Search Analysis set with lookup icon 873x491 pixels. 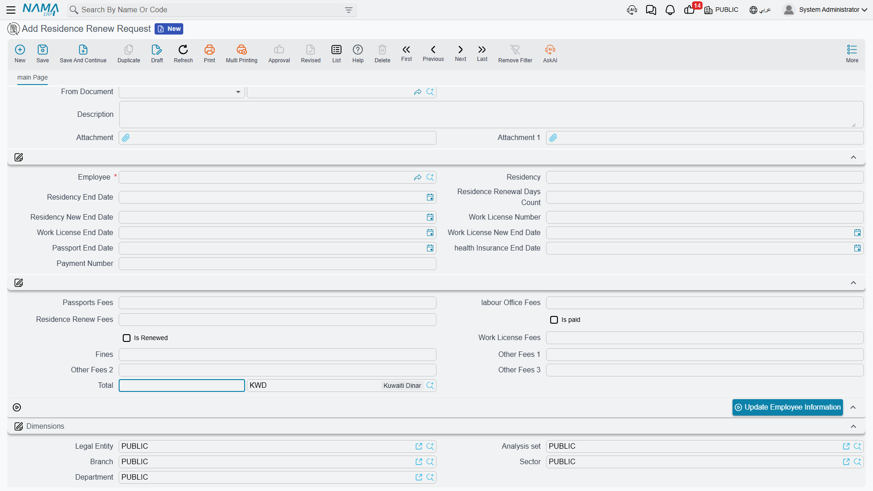point(858,446)
